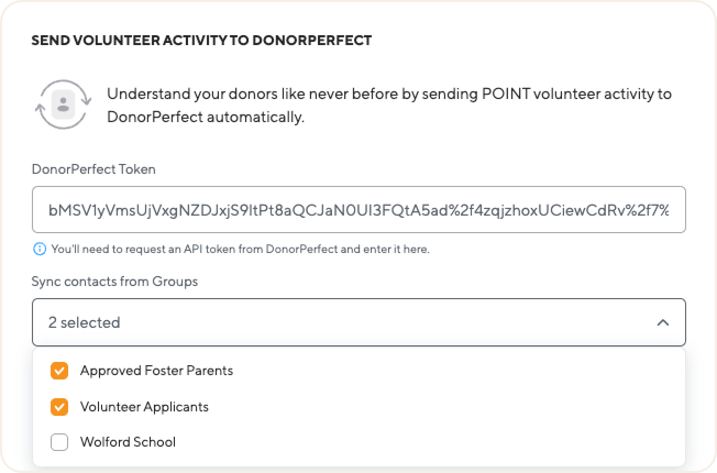Choose the Wolford School option label

point(128,442)
